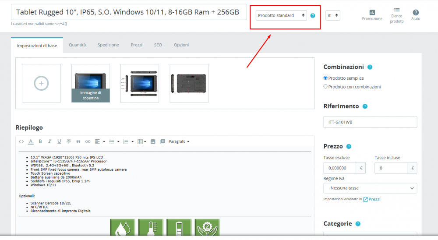The width and height of the screenshot is (438, 240).
Task: Open bullet list options
Action: [114, 141]
